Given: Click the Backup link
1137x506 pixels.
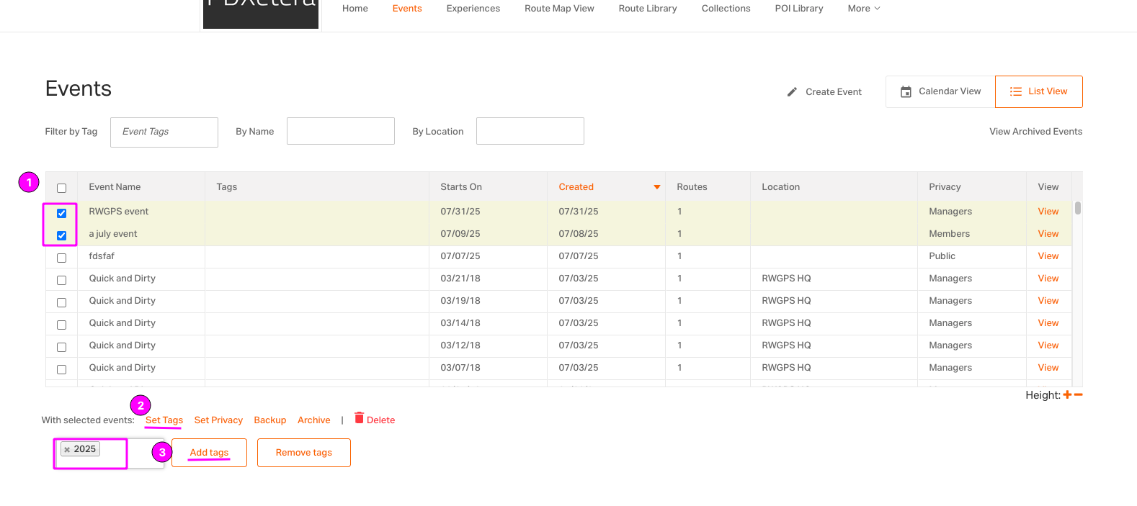Looking at the screenshot, I should click(x=270, y=420).
